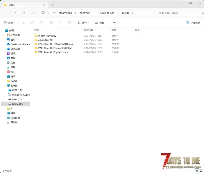Go forward with the right arrow
Screen dimensions: 204x173
click(15, 13)
